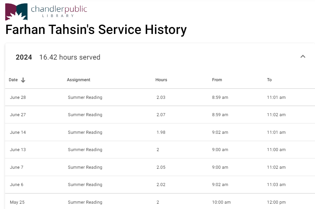
Task: Click Farhan Tahsin's Service History heading
Action: pos(96,30)
